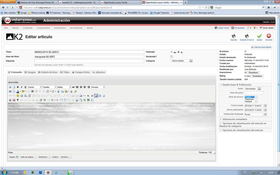Open calendar picker for Publicación finalizada

tap(265, 114)
